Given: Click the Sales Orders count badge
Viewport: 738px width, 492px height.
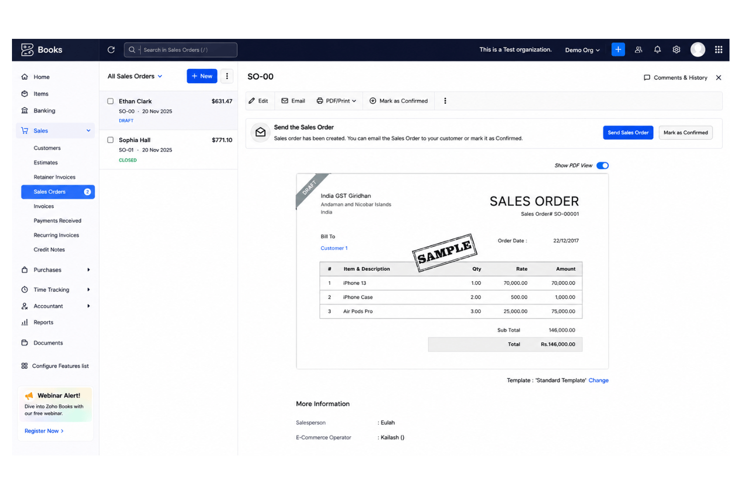Looking at the screenshot, I should pos(87,192).
